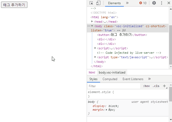Open the Computed tab
Screen dimensions: 172x122
(x=110, y=79)
